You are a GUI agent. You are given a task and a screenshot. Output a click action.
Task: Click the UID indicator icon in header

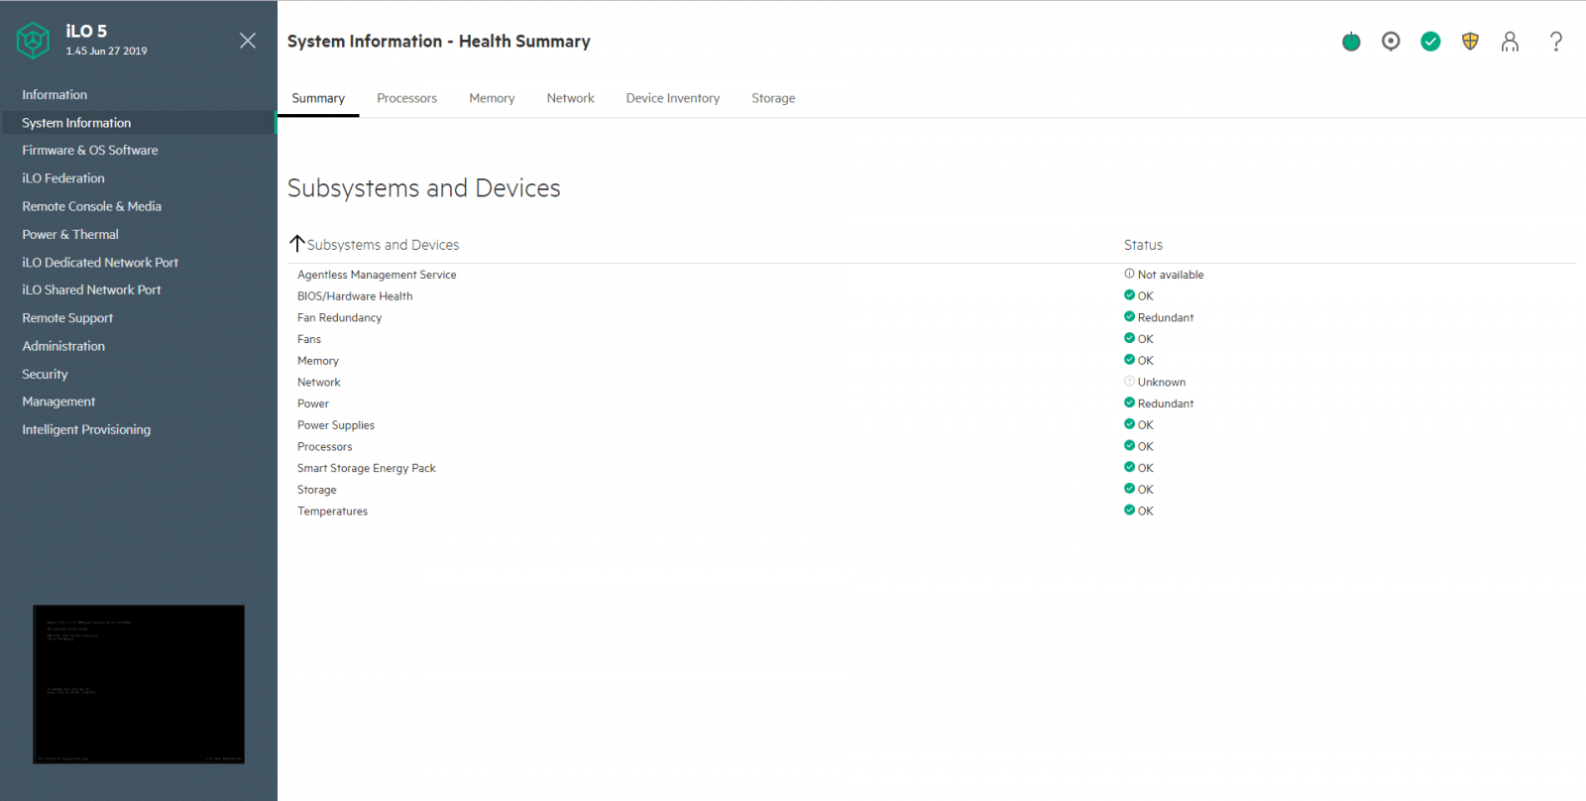(x=1391, y=42)
